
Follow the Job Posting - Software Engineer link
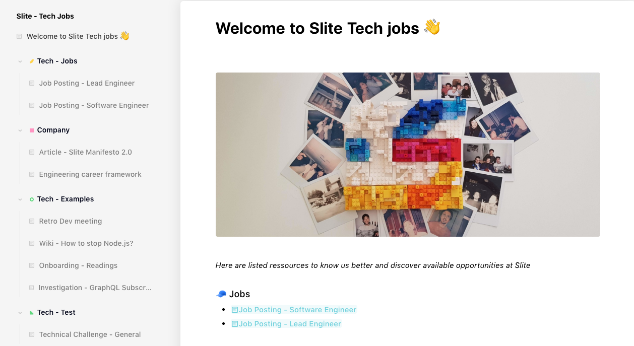297,310
